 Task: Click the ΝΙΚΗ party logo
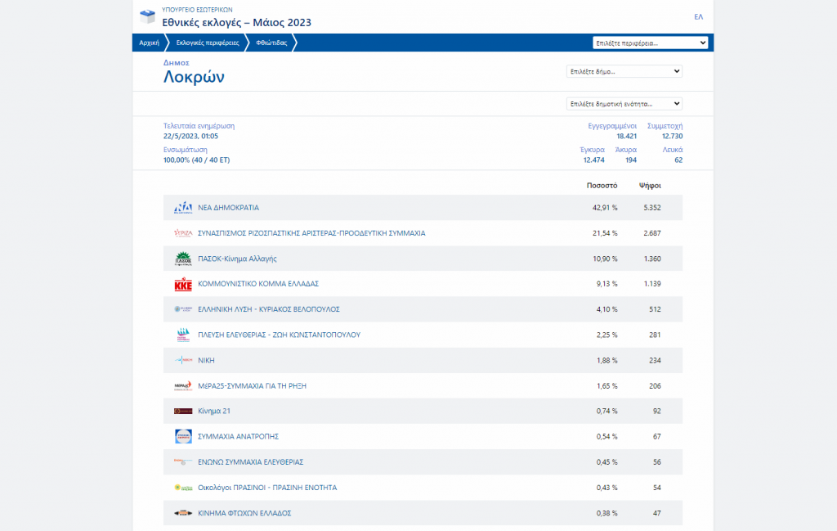[183, 361]
